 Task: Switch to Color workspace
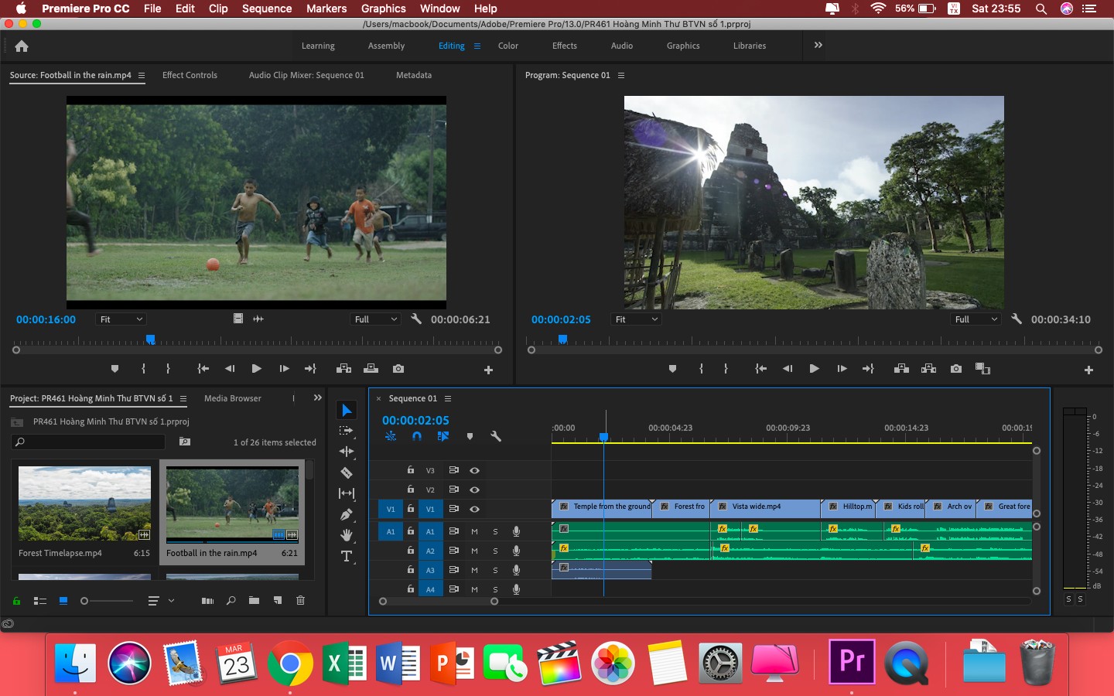tap(508, 46)
